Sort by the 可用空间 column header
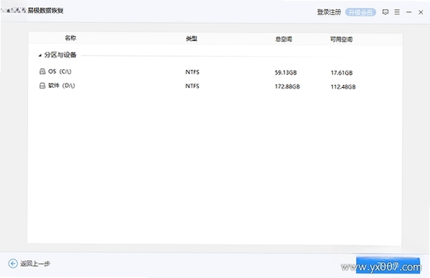Screen dimensions: 430x278 341,40
